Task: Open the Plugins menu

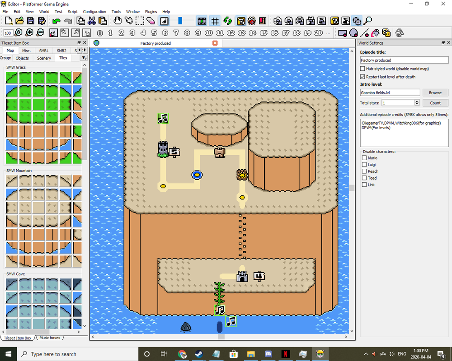Action: (x=151, y=12)
